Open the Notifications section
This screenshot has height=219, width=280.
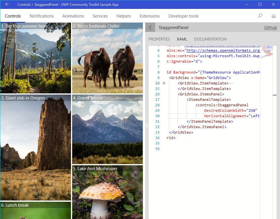click(42, 16)
